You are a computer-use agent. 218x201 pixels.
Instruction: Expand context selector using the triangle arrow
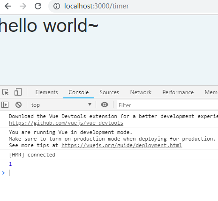[90, 104]
